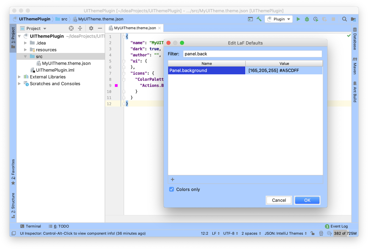Click the locate target icon in Project panel
The image size is (368, 249).
coord(71,28)
